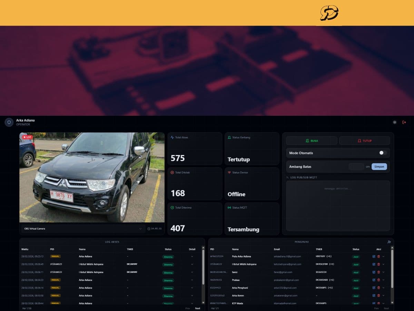Click the Ambang Batas cm input field

point(356,167)
